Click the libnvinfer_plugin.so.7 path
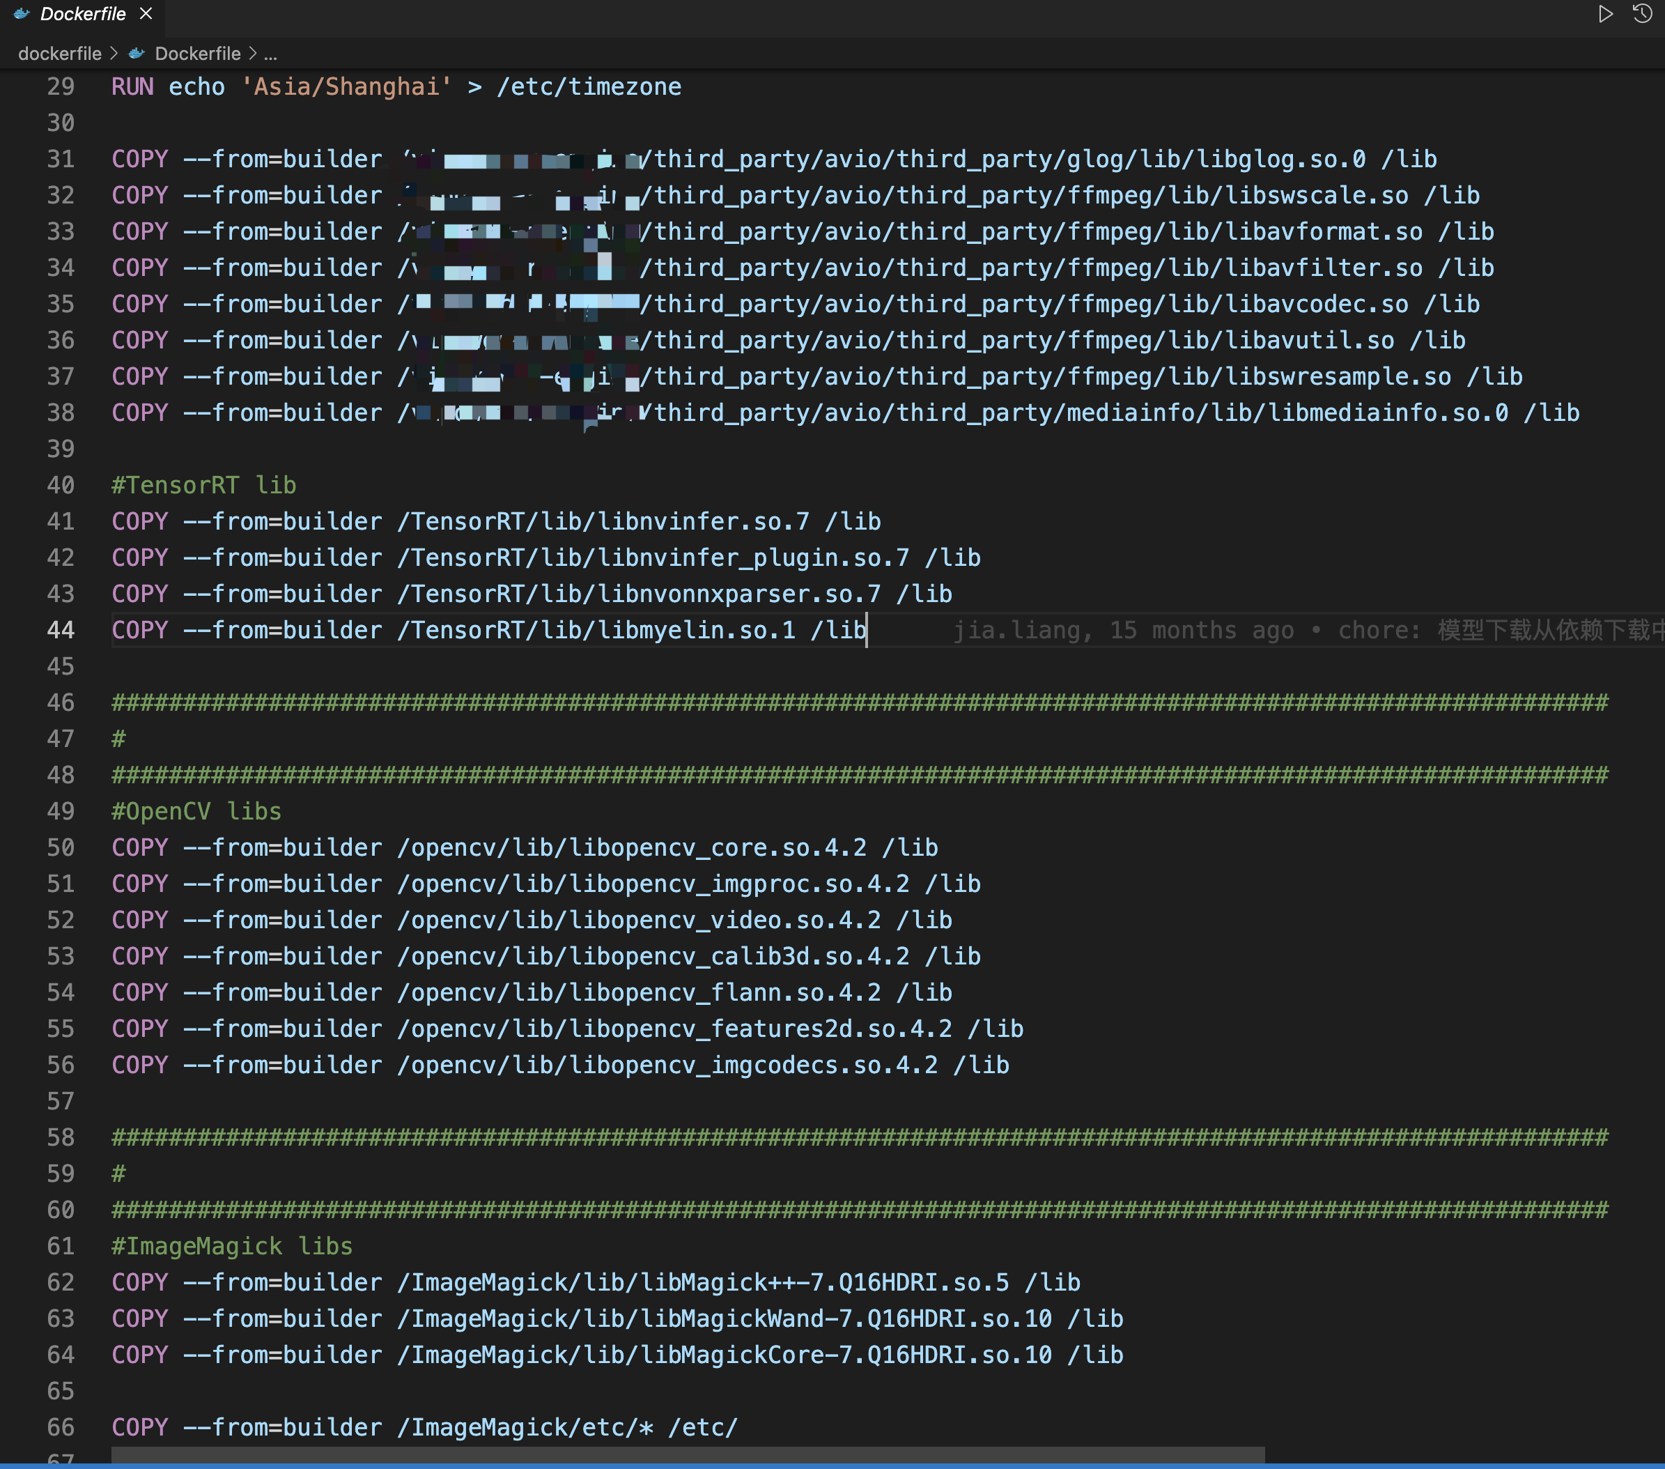The height and width of the screenshot is (1469, 1665). 653,558
